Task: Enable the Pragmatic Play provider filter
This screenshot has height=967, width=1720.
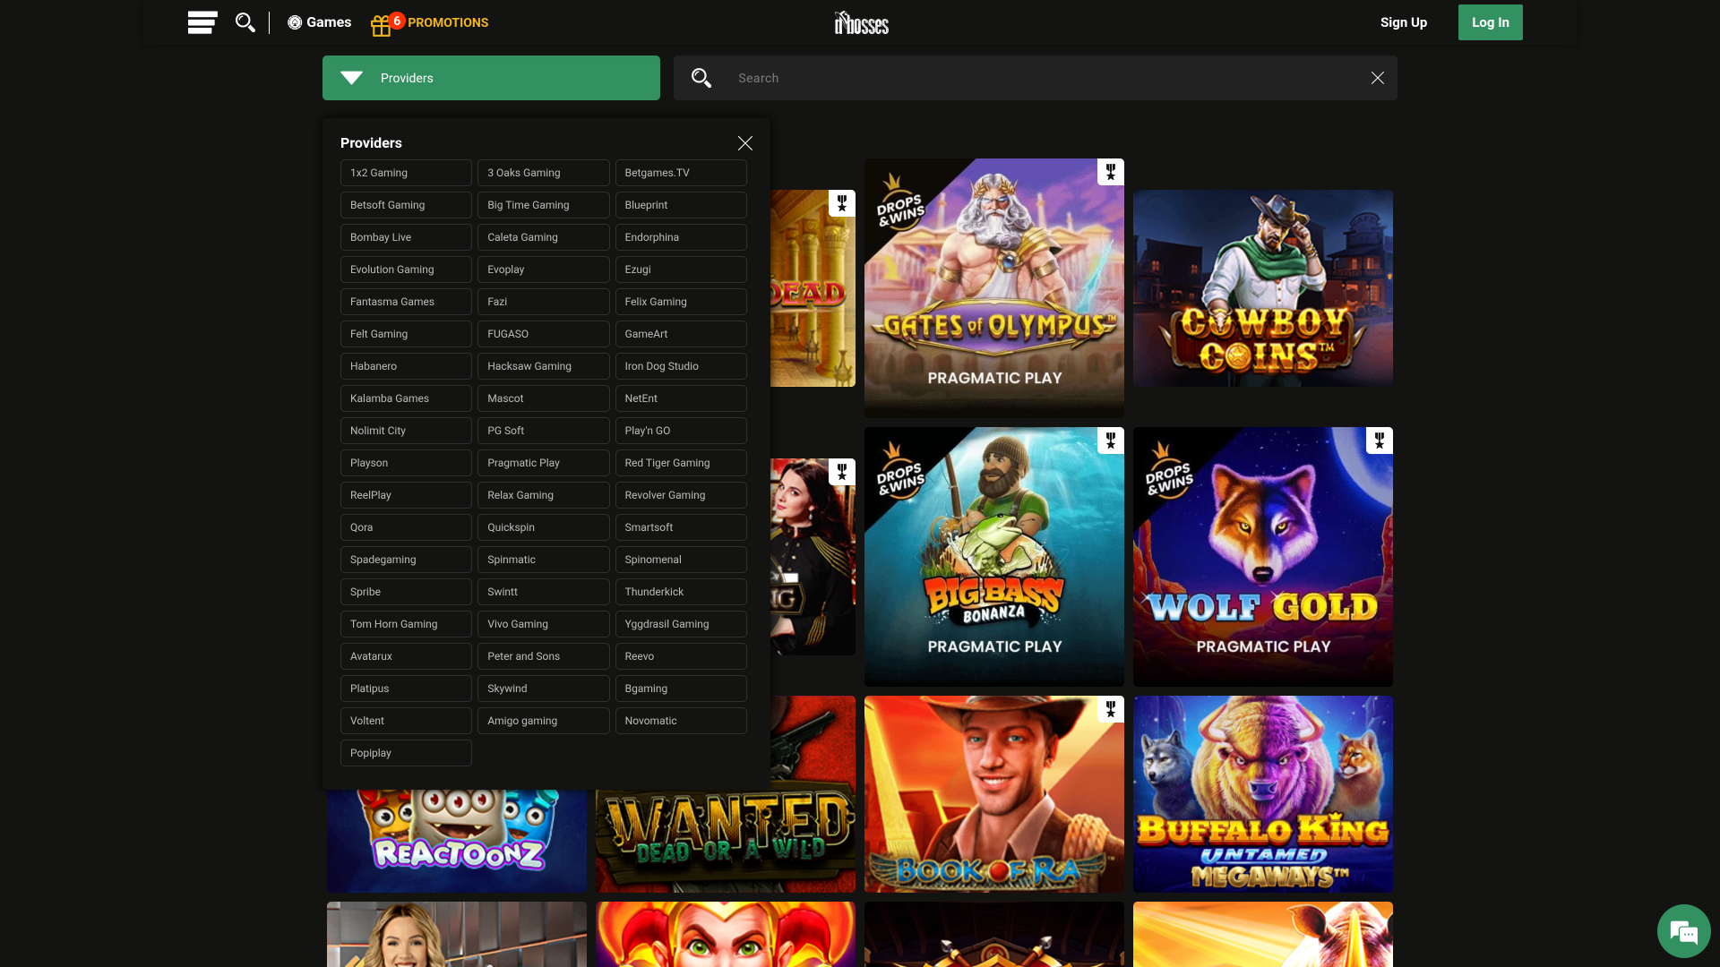Action: click(x=543, y=462)
